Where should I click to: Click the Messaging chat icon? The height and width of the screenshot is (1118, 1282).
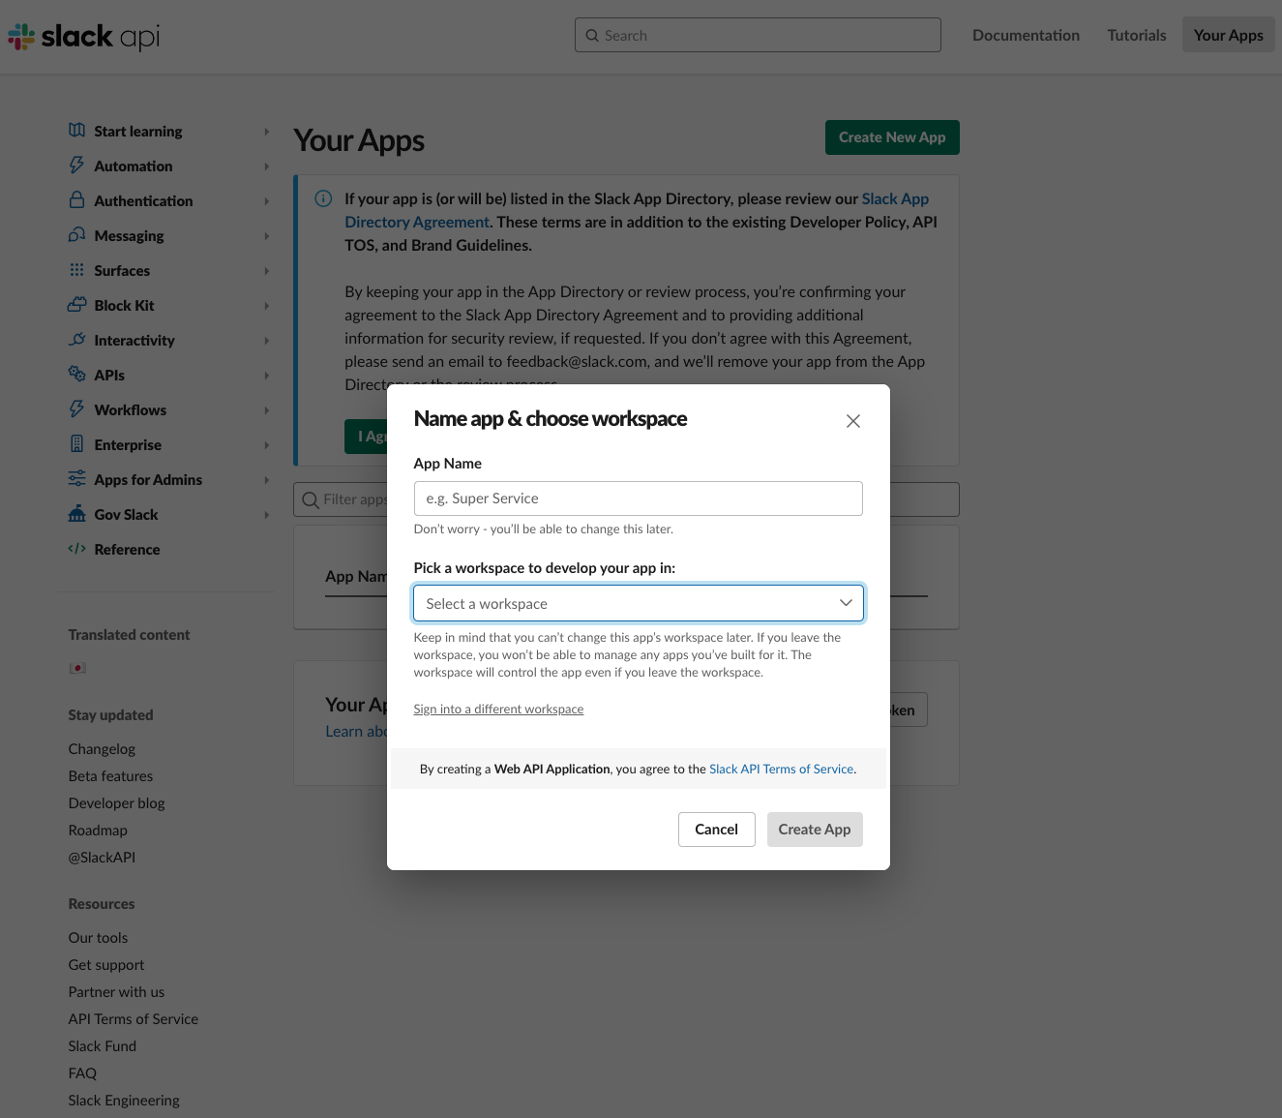tap(77, 235)
